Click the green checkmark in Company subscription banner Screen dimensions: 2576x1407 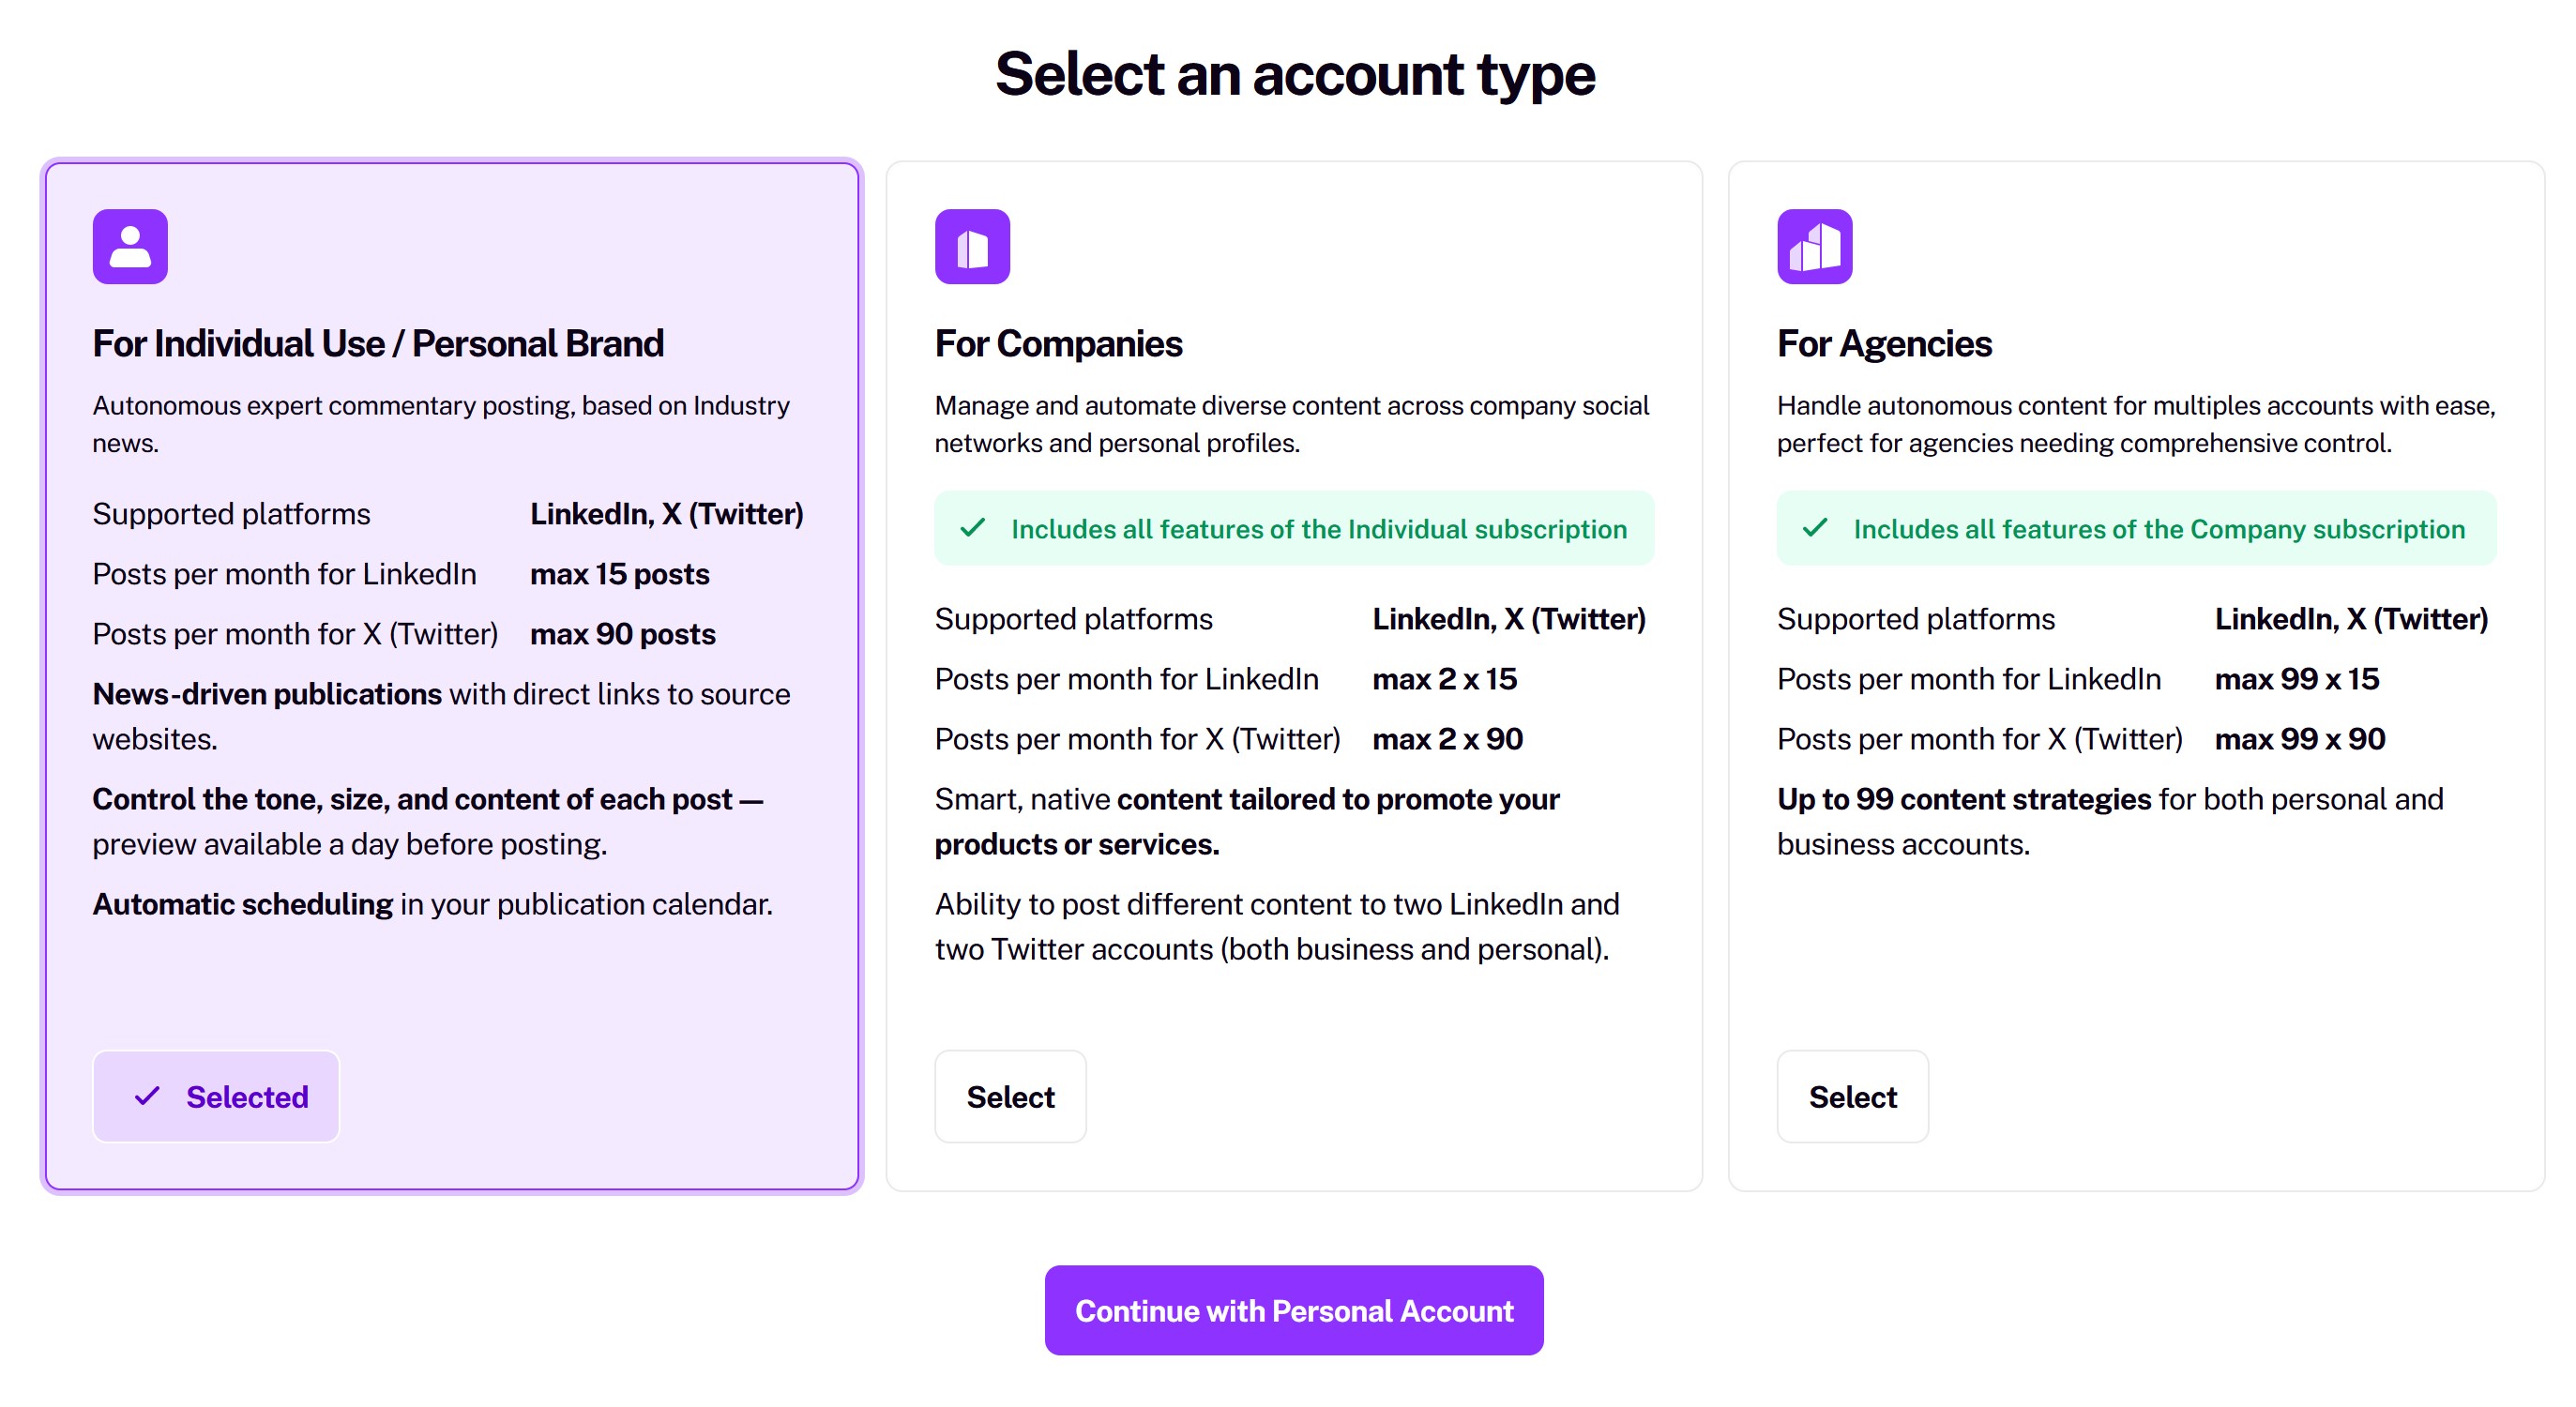tap(1815, 528)
